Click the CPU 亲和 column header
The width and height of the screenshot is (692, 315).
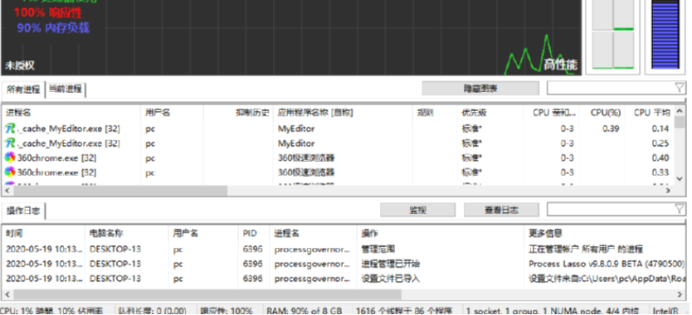(551, 113)
